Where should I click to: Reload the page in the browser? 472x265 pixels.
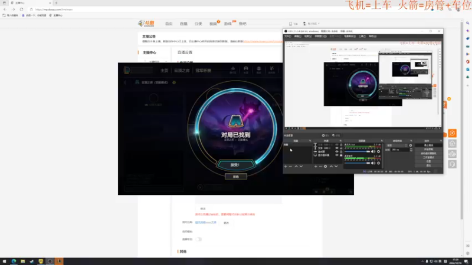click(21, 9)
